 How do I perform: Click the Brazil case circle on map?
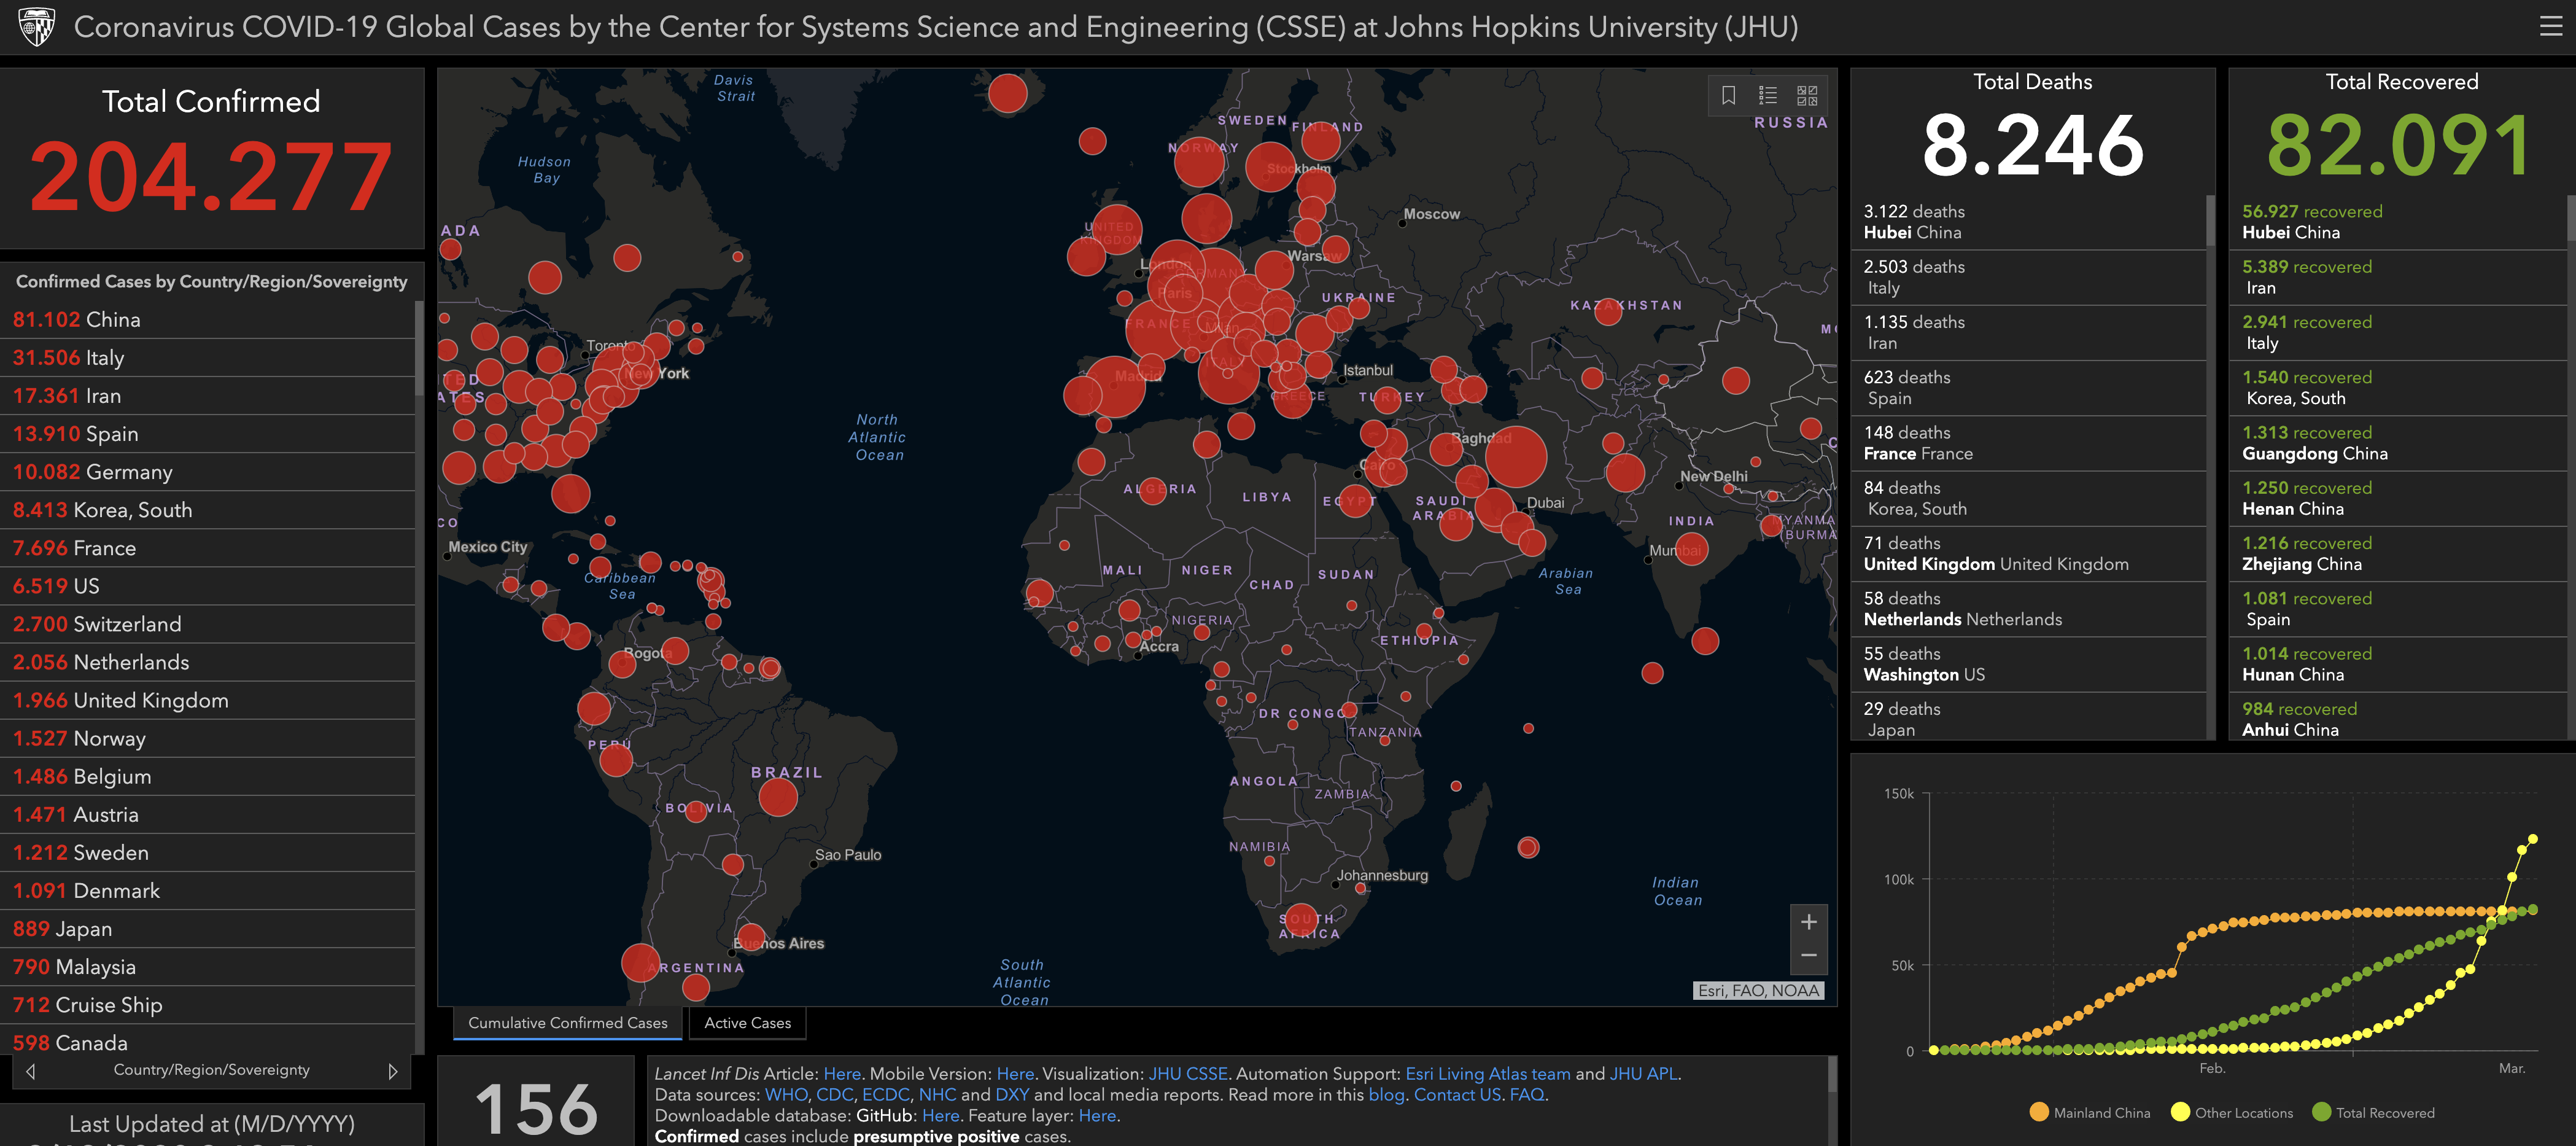tap(778, 797)
